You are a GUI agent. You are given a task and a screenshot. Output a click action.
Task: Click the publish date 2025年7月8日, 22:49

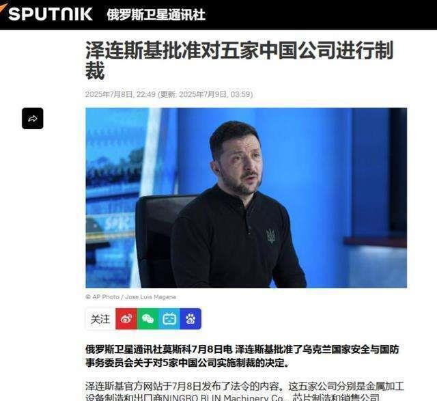point(120,94)
